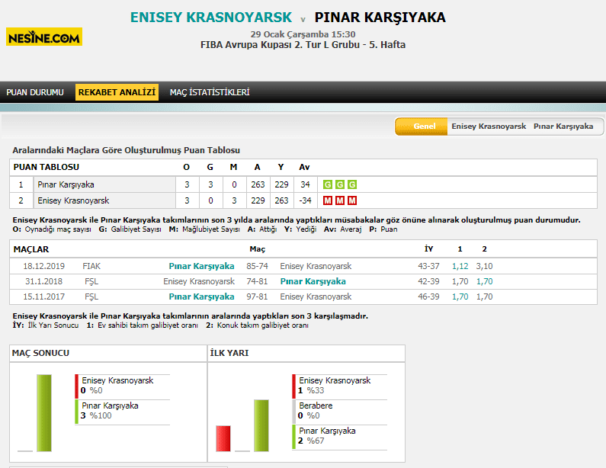Click third red M badge for Enisey Krasnoyarsk
The width and height of the screenshot is (606, 468).
click(x=352, y=200)
